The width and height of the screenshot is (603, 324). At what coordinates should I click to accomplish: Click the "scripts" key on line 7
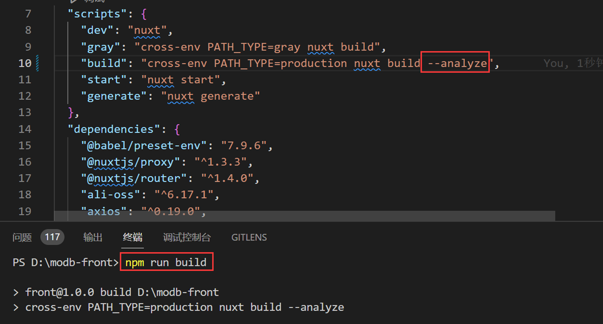click(94, 14)
